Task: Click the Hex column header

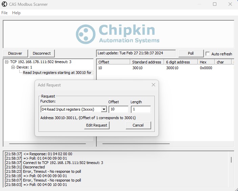Action: [x=206, y=62]
